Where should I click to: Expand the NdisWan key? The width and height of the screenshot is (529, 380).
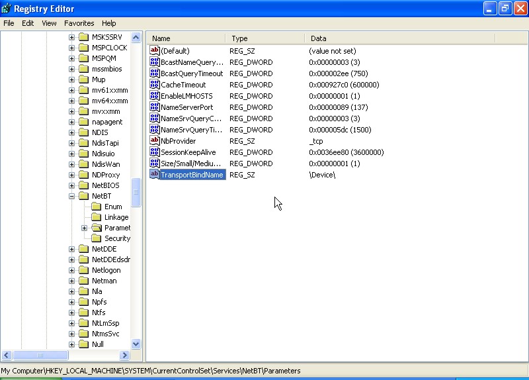(x=71, y=164)
